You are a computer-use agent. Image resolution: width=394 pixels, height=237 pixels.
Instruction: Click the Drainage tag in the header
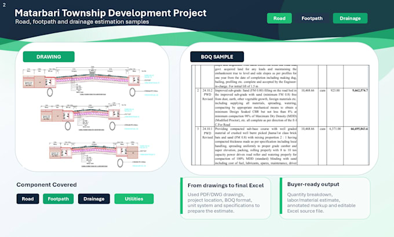pos(350,19)
